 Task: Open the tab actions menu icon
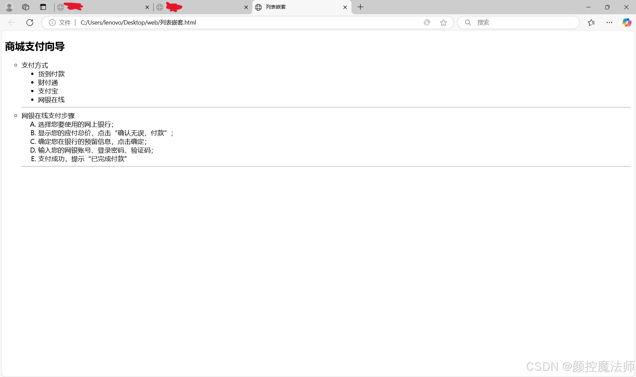[43, 7]
